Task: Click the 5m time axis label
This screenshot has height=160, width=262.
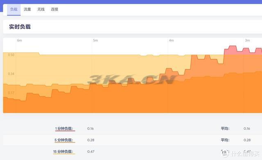Action: point(95,41)
